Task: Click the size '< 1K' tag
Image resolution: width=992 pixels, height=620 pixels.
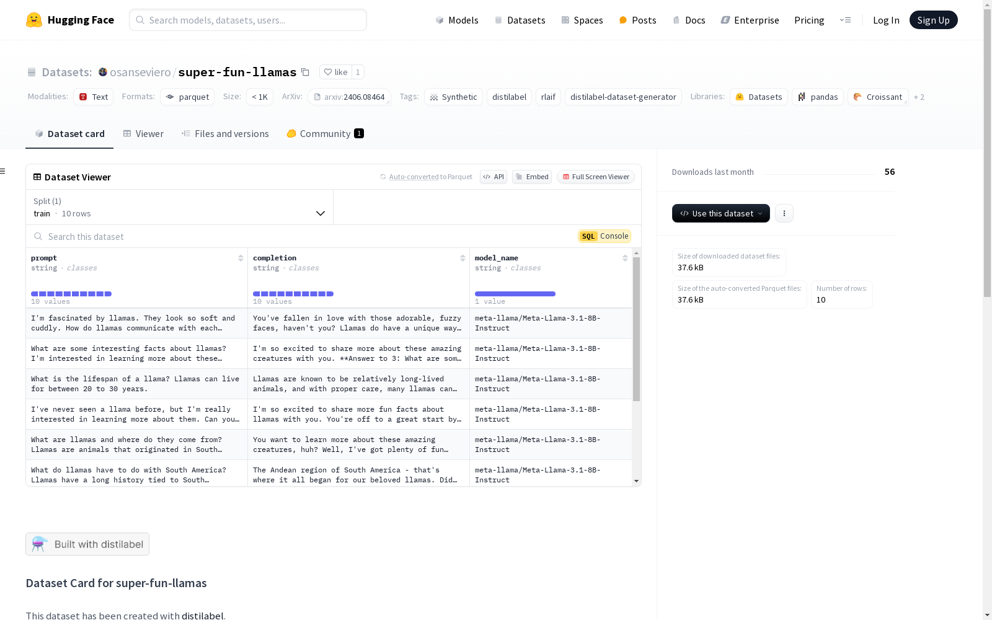Action: 260,97
